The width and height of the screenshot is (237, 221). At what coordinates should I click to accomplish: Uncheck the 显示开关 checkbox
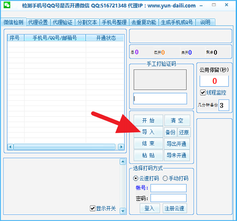(92, 208)
